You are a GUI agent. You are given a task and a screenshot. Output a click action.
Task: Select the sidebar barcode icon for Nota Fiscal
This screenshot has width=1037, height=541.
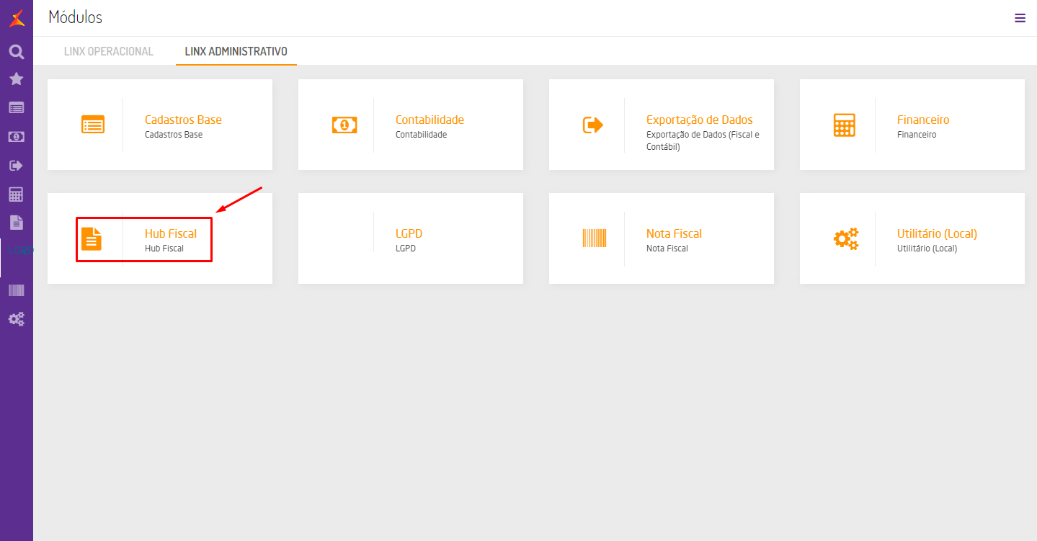point(17,290)
